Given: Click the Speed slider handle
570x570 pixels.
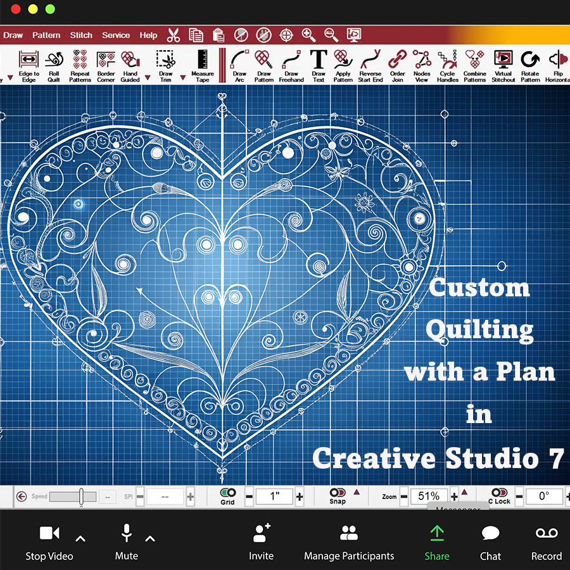Looking at the screenshot, I should pos(81,497).
